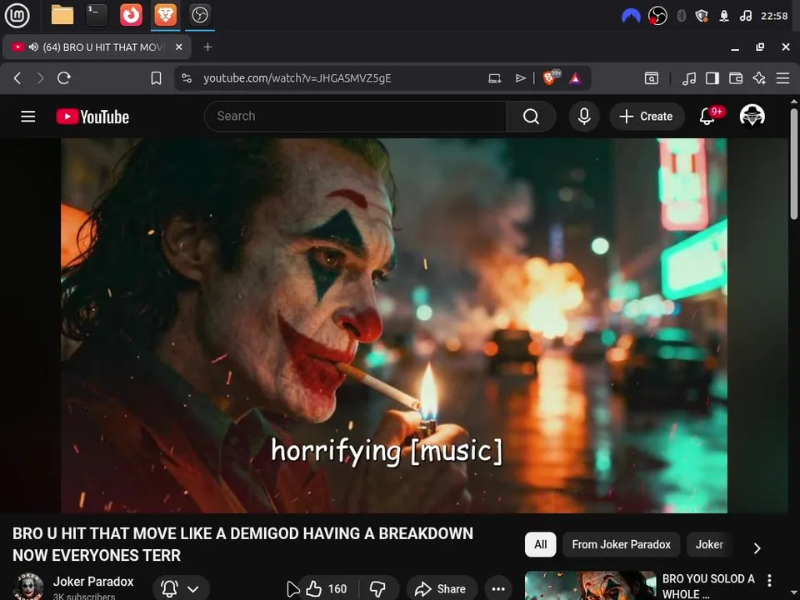Viewport: 800px width, 600px height.
Task: Open the Wayback Machine toolbar icon
Action: [652, 78]
